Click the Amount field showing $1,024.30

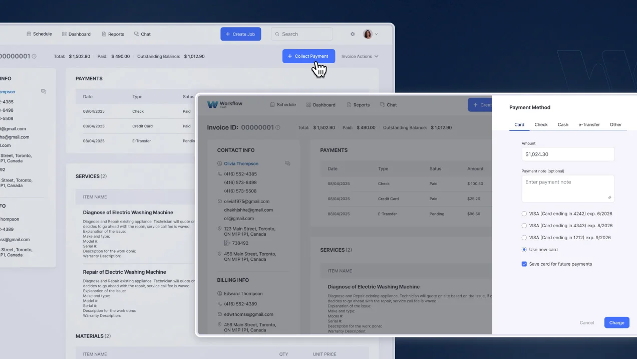click(568, 154)
